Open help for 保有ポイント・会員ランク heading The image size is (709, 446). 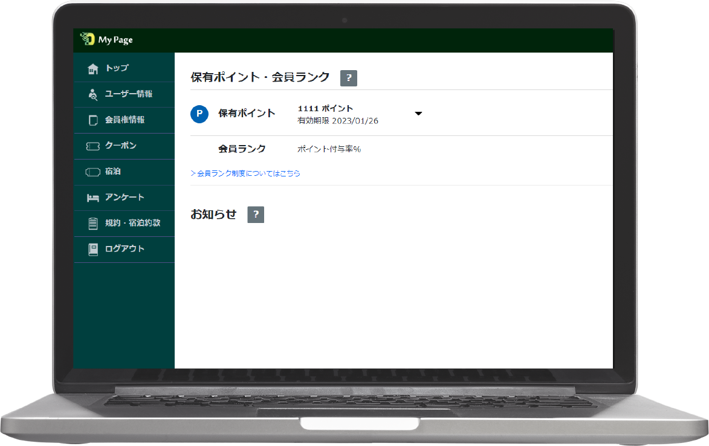[x=349, y=78]
